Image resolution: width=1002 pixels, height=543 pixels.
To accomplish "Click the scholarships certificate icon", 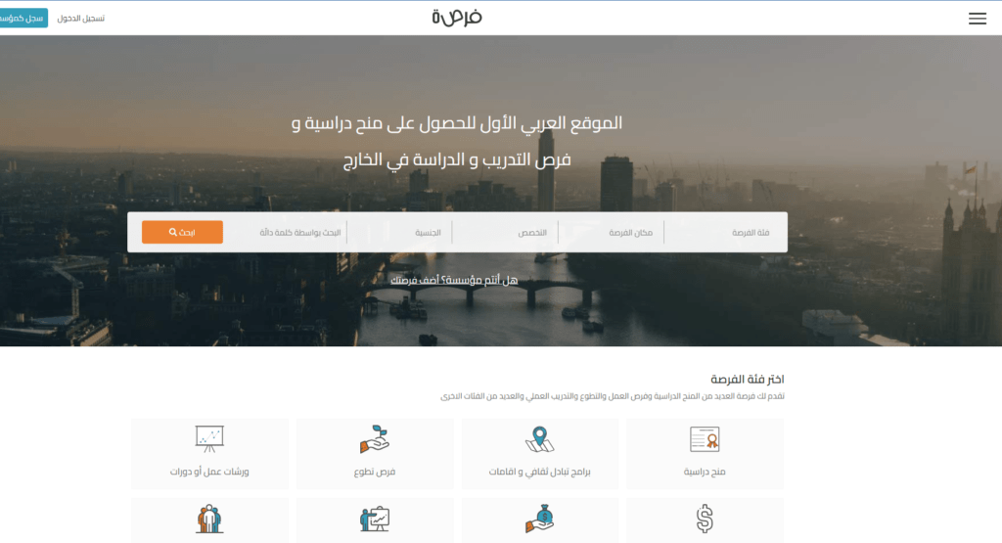I will 705,441.
